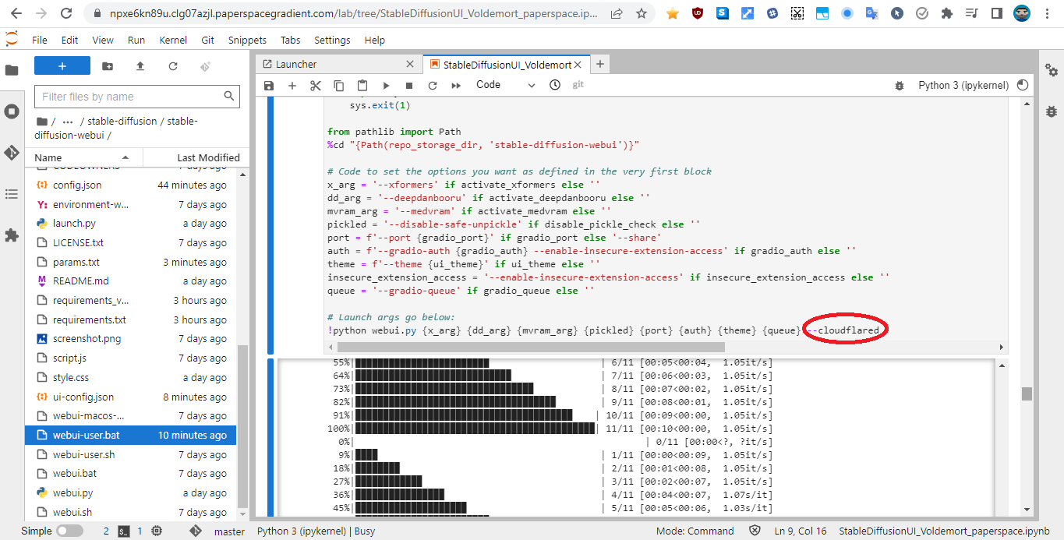The image size is (1064, 540).
Task: Interrupt the kernel using the stop icon
Action: (408, 86)
